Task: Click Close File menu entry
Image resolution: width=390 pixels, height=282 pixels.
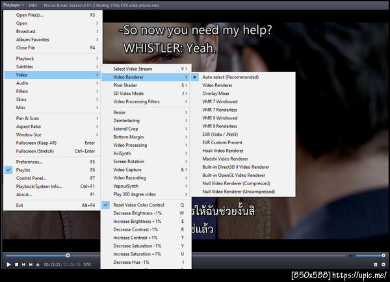Action: (52, 48)
